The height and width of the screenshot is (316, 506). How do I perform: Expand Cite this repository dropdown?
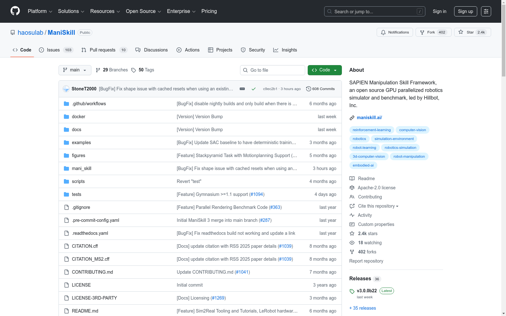[x=378, y=206]
